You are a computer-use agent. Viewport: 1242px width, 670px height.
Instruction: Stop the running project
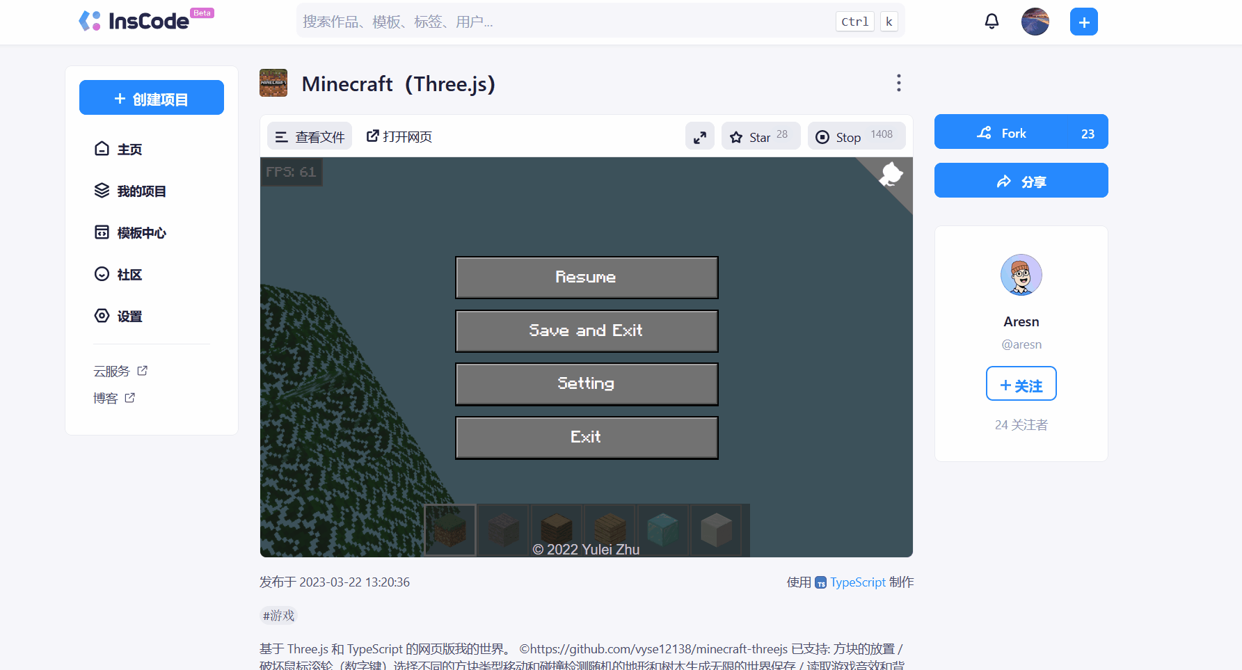tap(856, 136)
